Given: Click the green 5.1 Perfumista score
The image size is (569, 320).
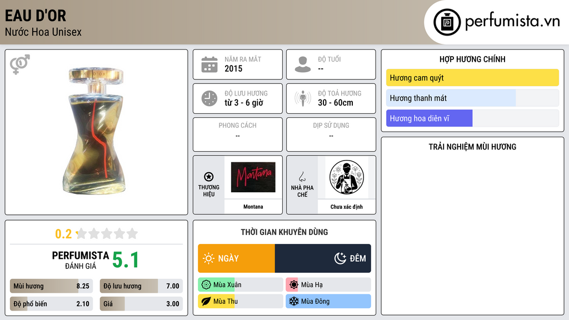Looking at the screenshot, I should 126,260.
